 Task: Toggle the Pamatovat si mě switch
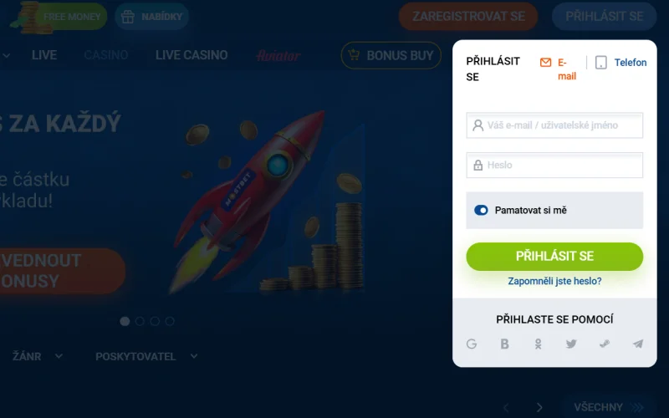click(x=481, y=210)
